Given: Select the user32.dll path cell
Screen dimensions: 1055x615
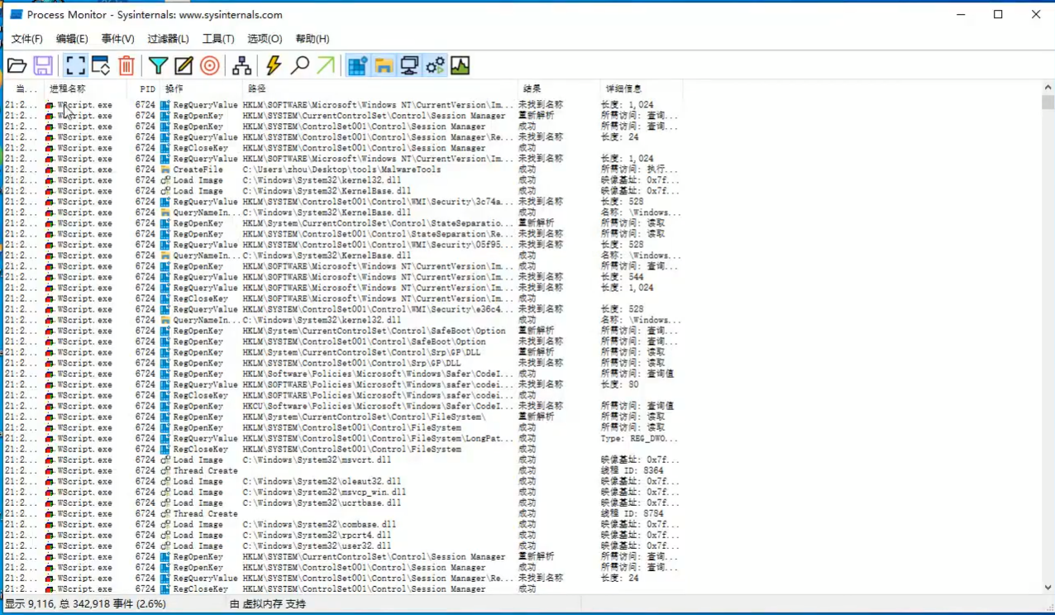Looking at the screenshot, I should pyautogui.click(x=317, y=546).
